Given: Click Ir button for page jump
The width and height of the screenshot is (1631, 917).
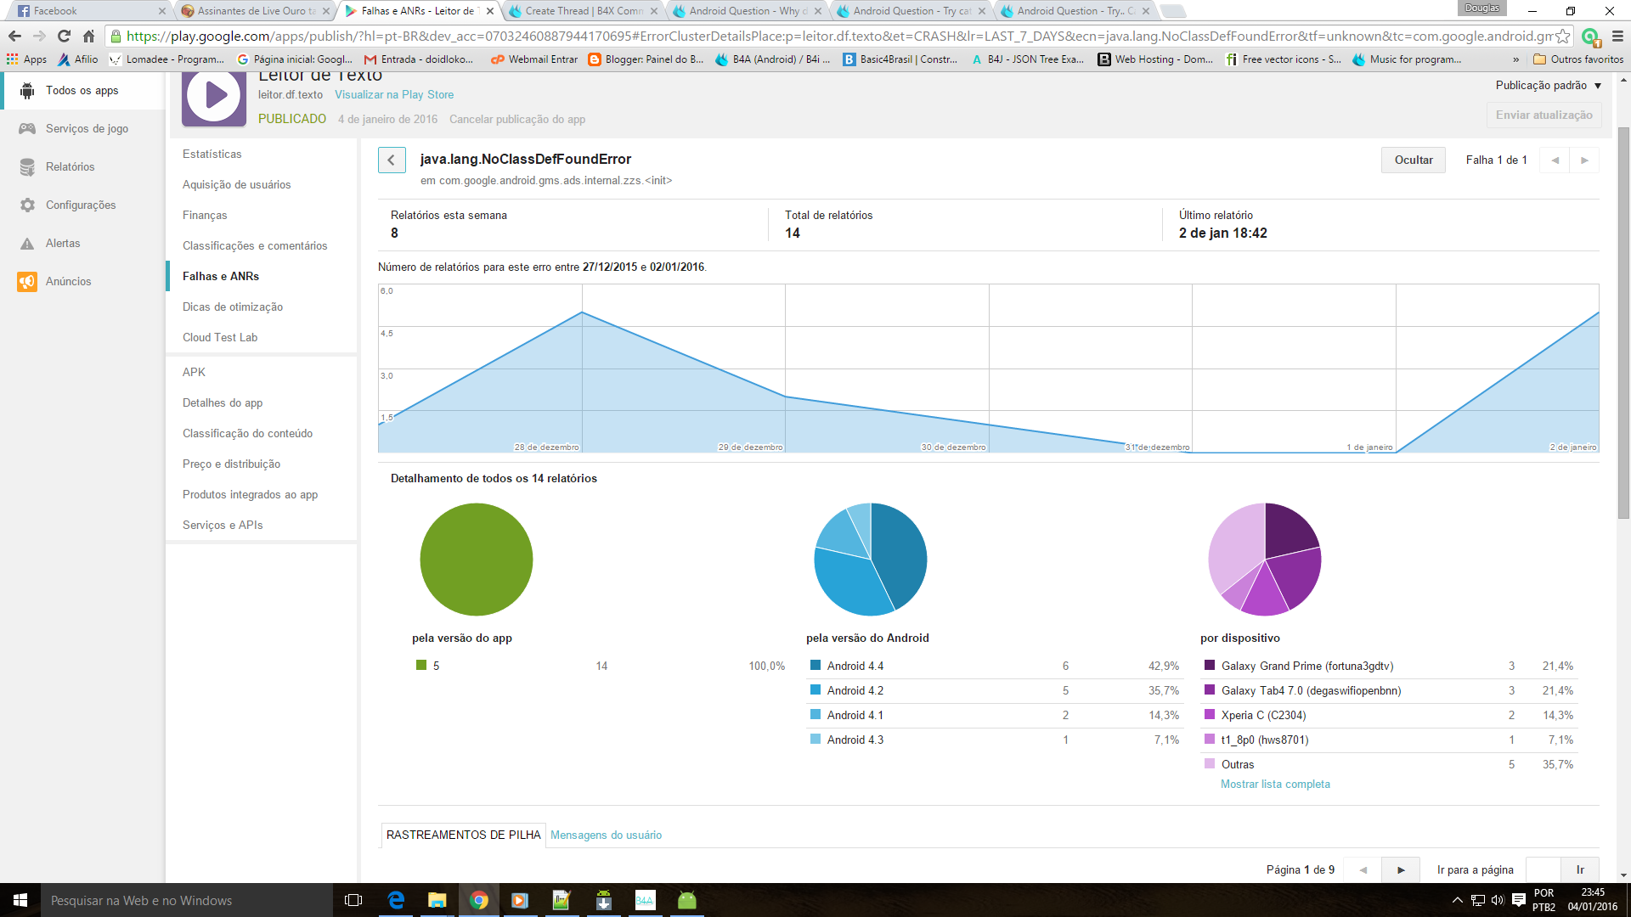Looking at the screenshot, I should [x=1580, y=869].
